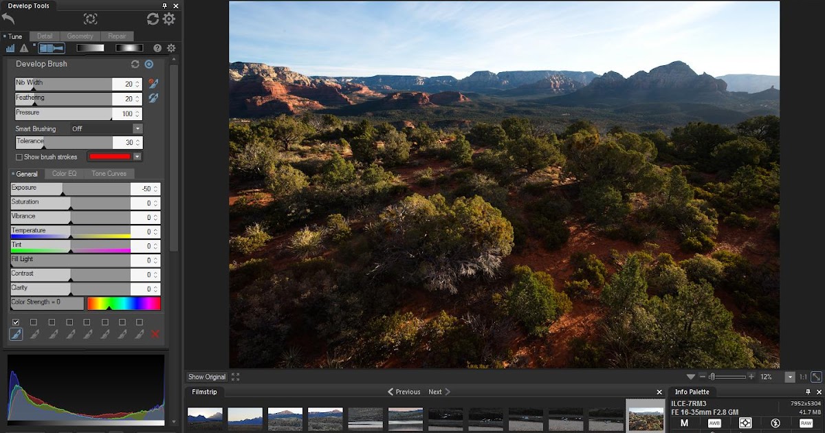Image resolution: width=825 pixels, height=433 pixels.
Task: Open the Color EQ tab
Action: click(x=65, y=174)
